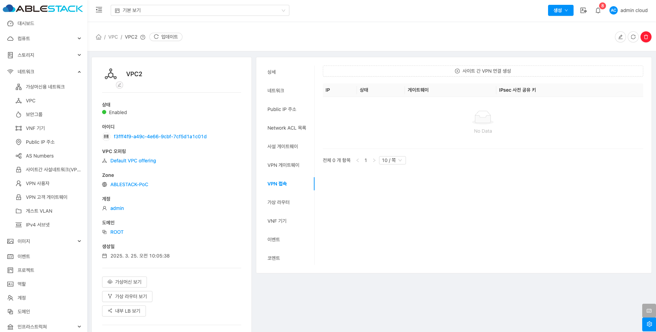656x332 pixels.
Task: Open the 10 / 쪽 page size dropdown
Action: point(392,160)
